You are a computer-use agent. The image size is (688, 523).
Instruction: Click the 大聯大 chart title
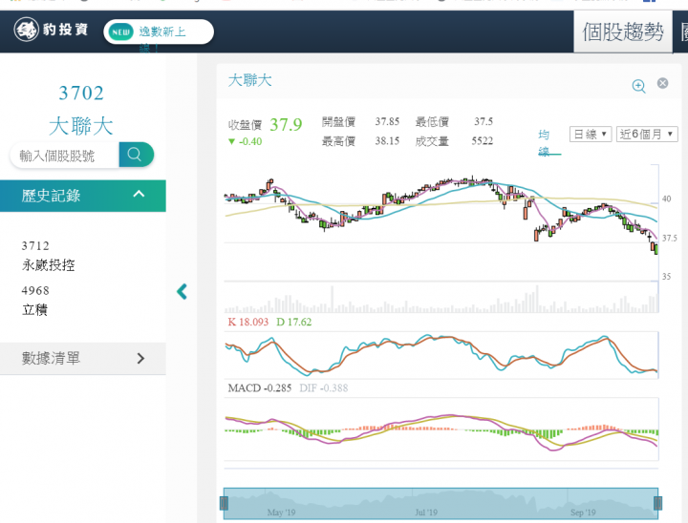click(249, 80)
